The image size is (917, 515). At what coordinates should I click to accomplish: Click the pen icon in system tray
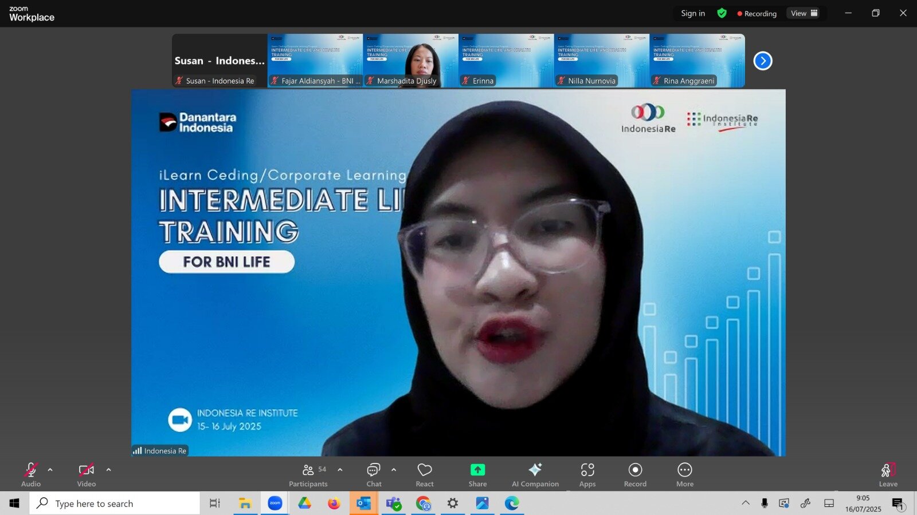pos(806,503)
